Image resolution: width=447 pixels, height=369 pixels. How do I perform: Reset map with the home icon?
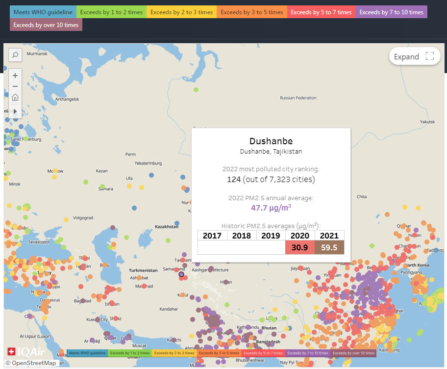[x=15, y=97]
